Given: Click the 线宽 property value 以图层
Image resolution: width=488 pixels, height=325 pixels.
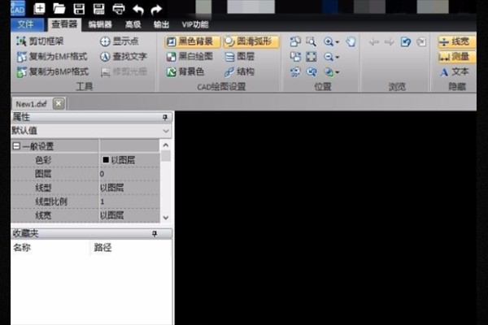Looking at the screenshot, I should coord(129,215).
